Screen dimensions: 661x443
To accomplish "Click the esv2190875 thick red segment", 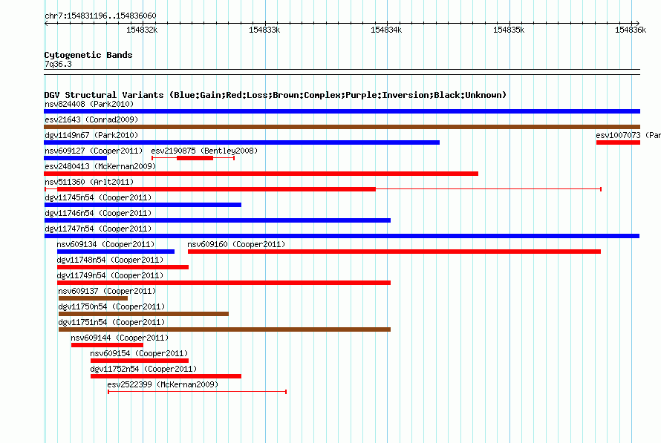I will pos(195,158).
